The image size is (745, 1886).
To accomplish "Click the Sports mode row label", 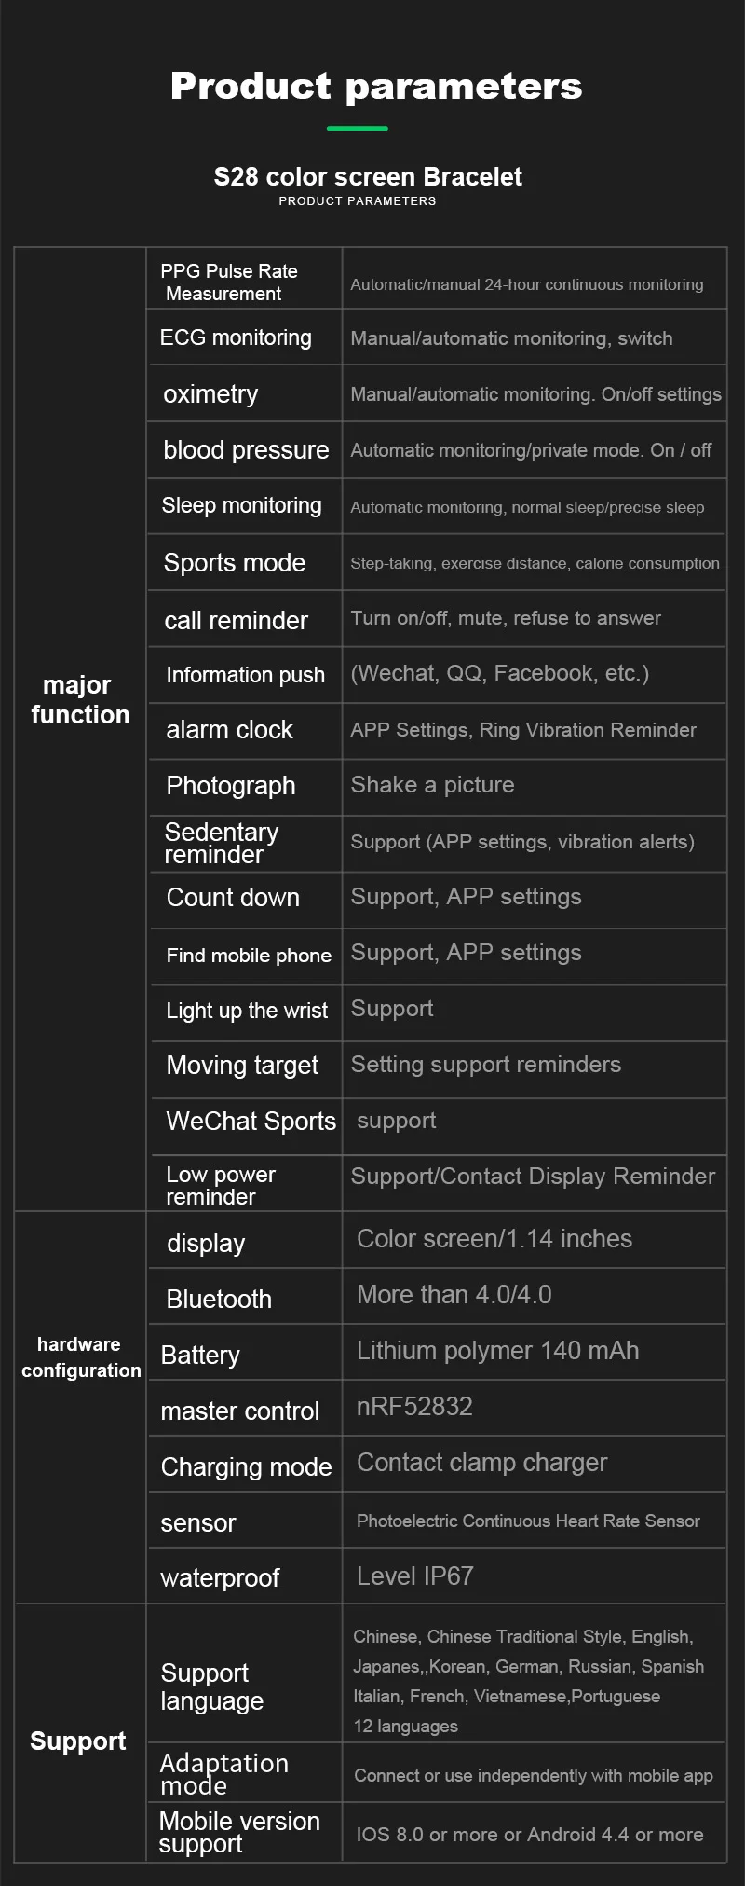I will coord(235,562).
